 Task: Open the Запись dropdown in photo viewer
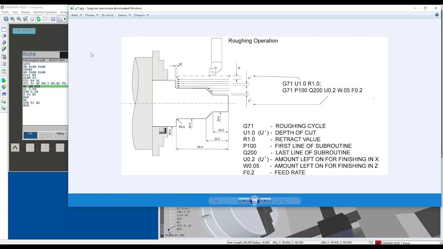pos(124,15)
